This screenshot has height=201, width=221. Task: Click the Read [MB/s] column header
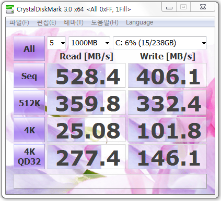[x=86, y=56]
